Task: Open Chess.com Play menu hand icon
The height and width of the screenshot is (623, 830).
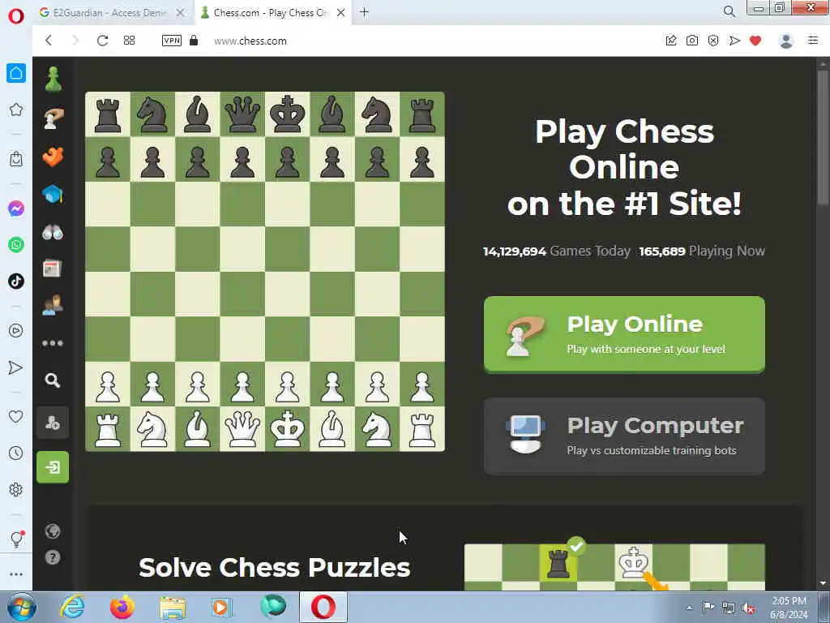Action: tap(53, 118)
